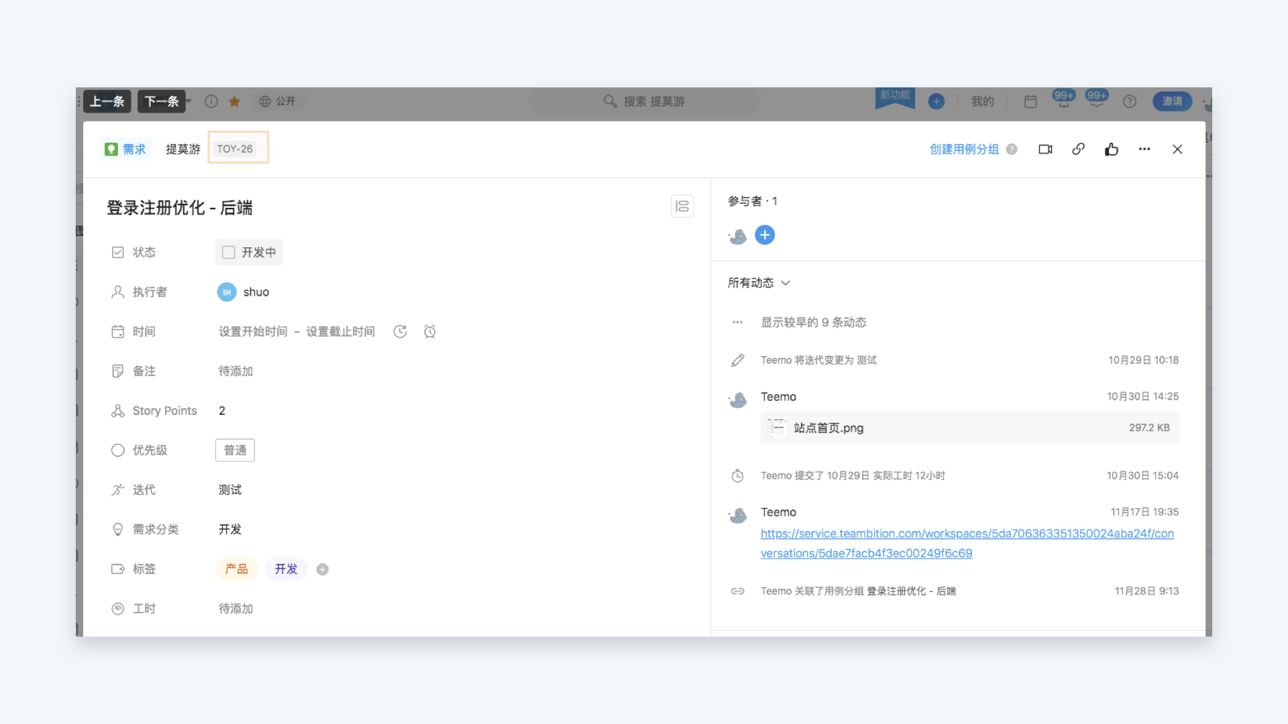Change the 需求分类 value 开发
The height and width of the screenshot is (724, 1288).
tap(230, 530)
